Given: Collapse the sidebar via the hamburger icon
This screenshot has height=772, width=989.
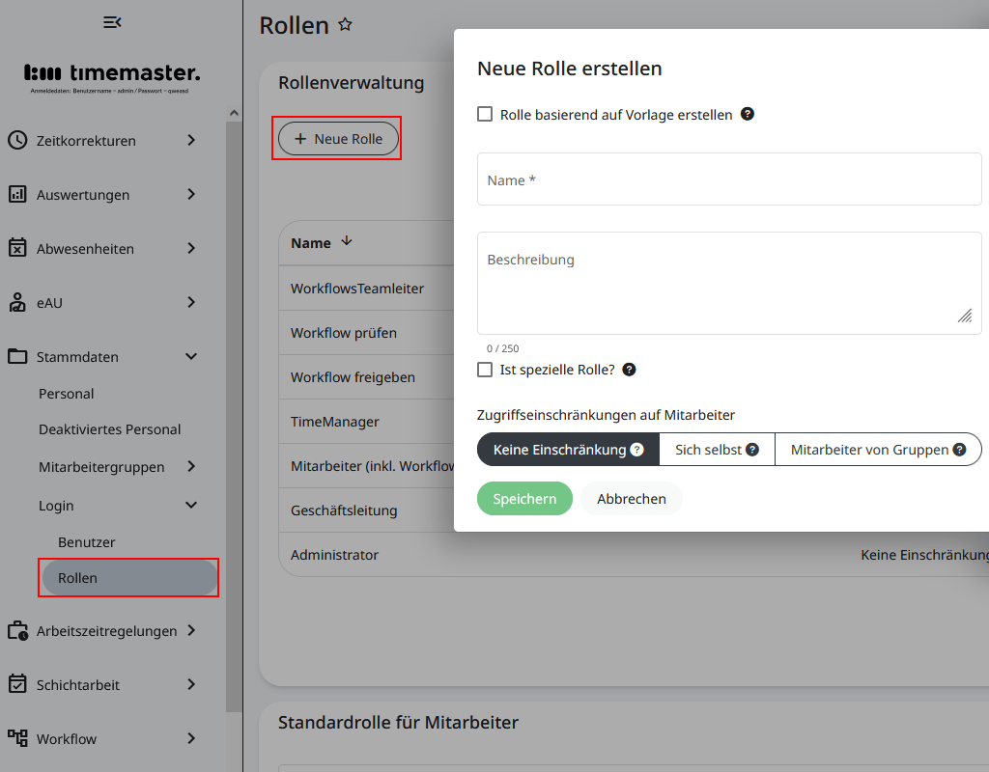Looking at the screenshot, I should 112,21.
